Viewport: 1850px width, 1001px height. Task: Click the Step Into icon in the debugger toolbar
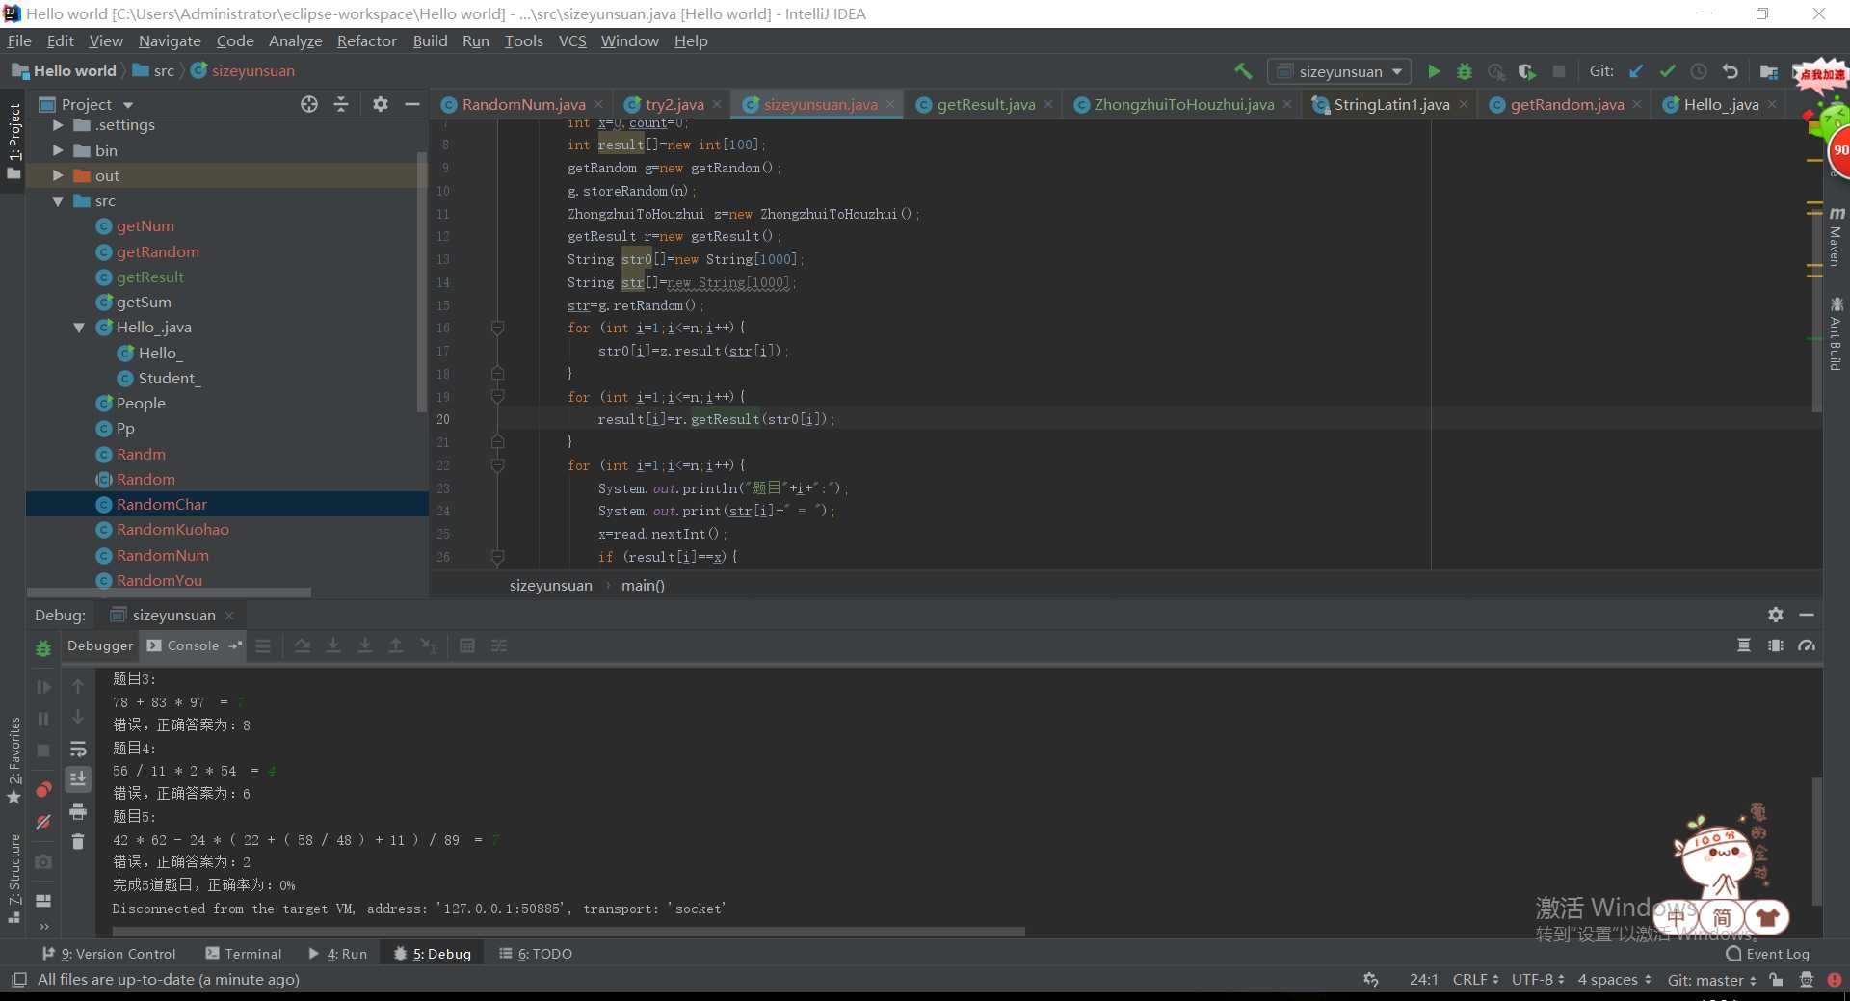333,645
